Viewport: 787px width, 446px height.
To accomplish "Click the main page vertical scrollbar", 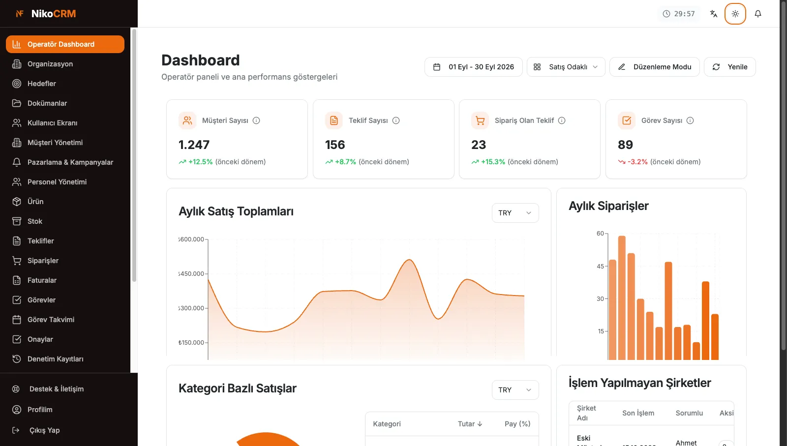I will [784, 175].
